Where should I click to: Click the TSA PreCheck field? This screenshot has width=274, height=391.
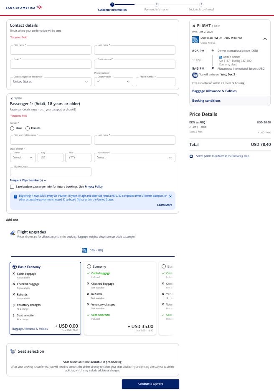coord(51,172)
